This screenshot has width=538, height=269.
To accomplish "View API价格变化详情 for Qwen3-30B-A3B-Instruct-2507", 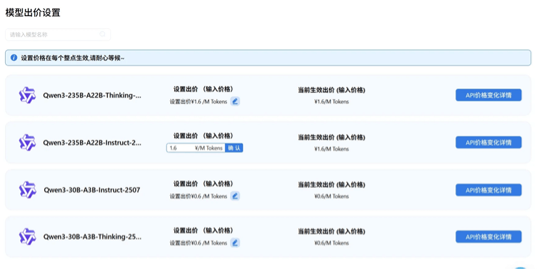I will [488, 190].
